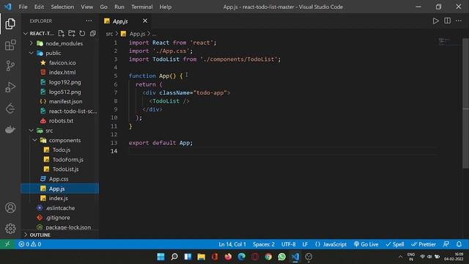Image resolution: width=469 pixels, height=264 pixels.
Task: Open the Terminal menu
Action: tap(141, 7)
